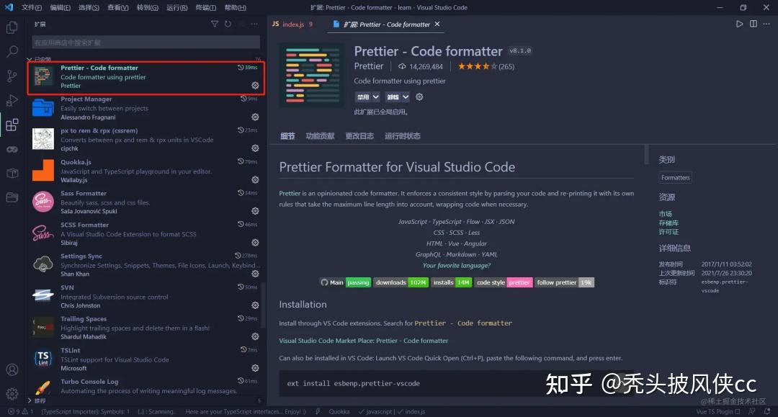
Task: Open the Help menu
Action: click(x=235, y=7)
